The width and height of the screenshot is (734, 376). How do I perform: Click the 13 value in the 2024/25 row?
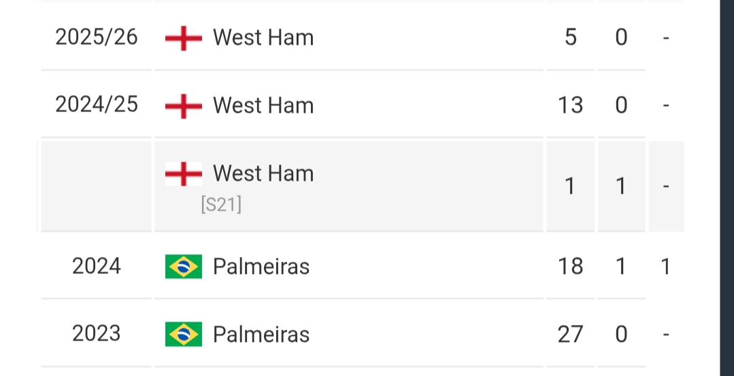[x=570, y=105]
